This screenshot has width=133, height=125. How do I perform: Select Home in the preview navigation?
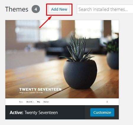[21, 102]
